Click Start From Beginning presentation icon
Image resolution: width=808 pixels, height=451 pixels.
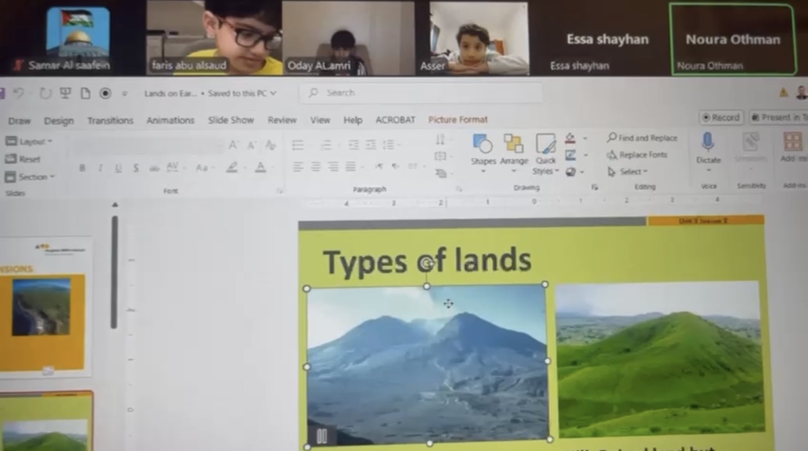point(65,93)
